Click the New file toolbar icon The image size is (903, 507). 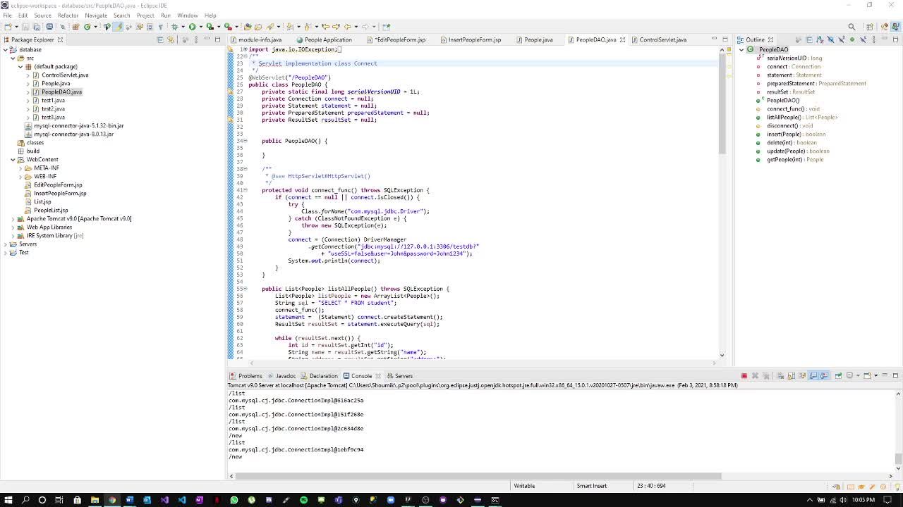click(8, 27)
